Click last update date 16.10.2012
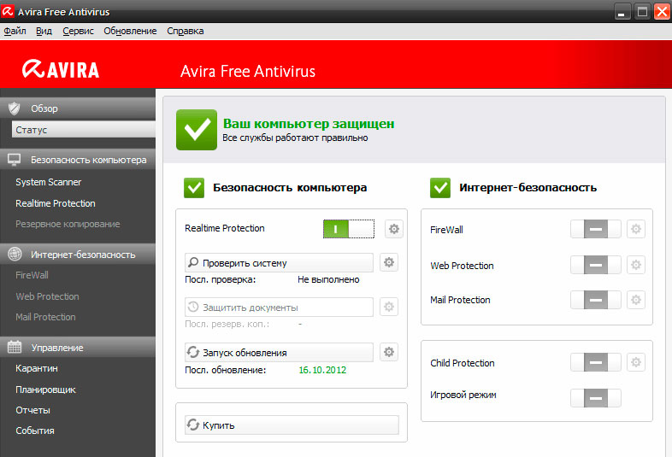The width and height of the screenshot is (672, 457). coord(322,370)
